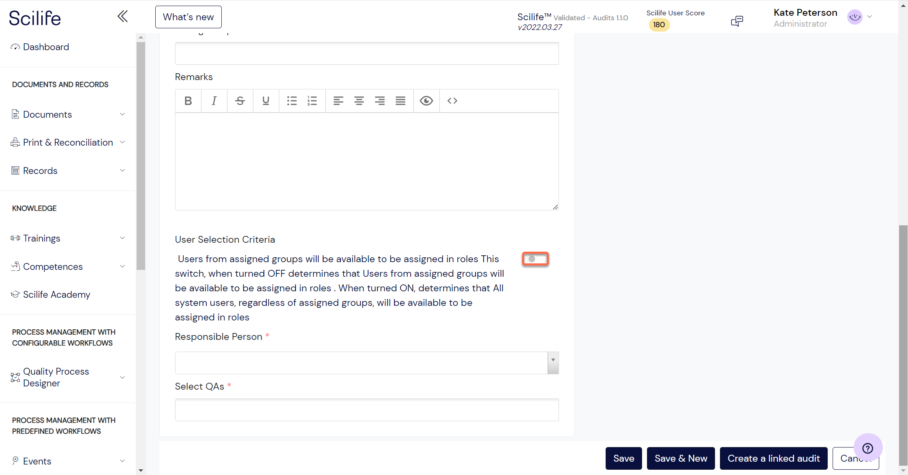Open Scilife Academy in sidebar
This screenshot has height=475, width=908.
coord(56,295)
